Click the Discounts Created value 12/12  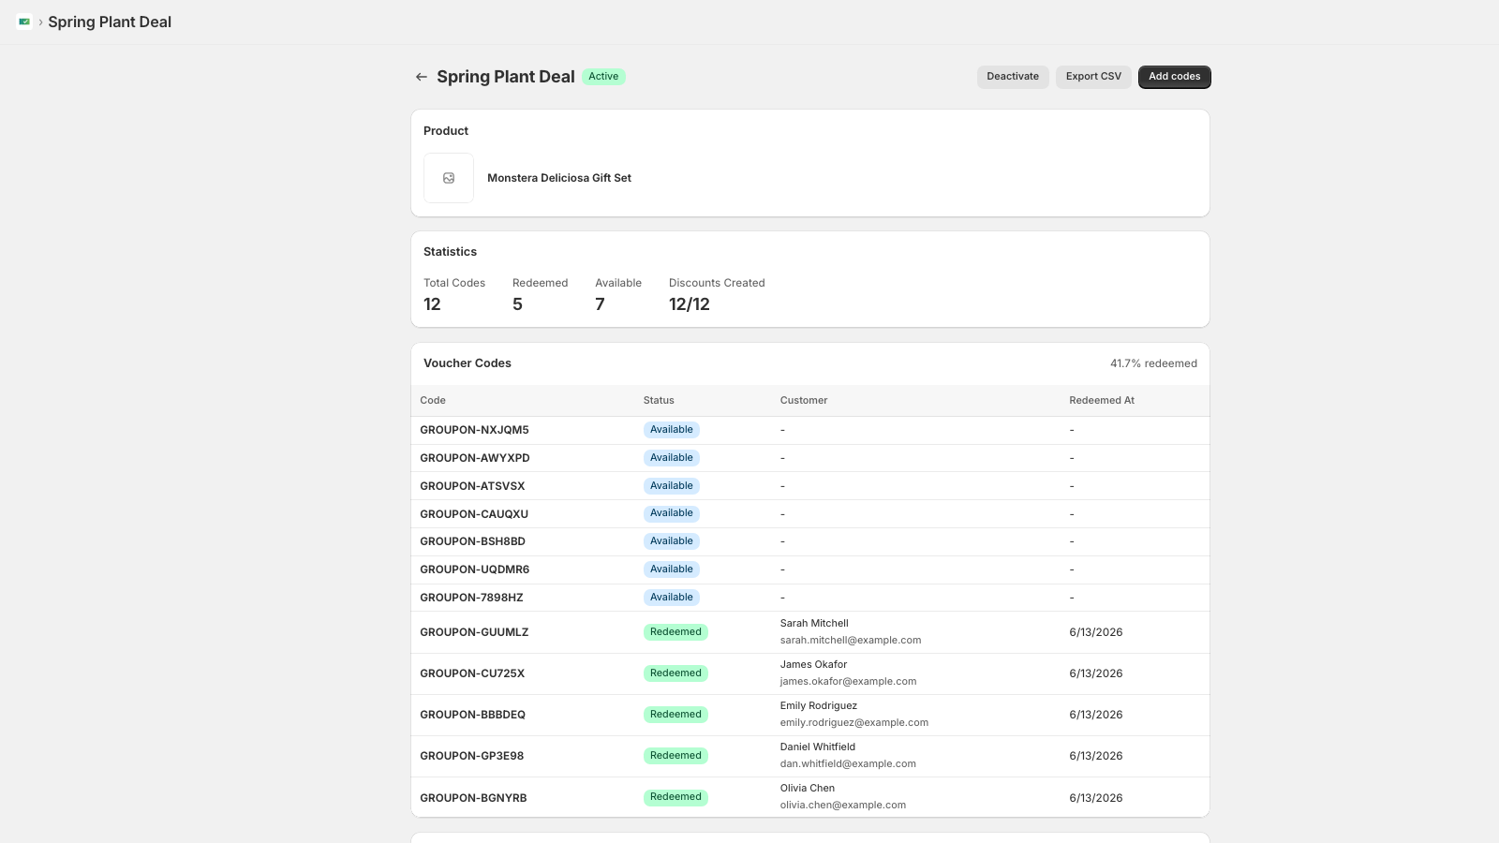[690, 304]
